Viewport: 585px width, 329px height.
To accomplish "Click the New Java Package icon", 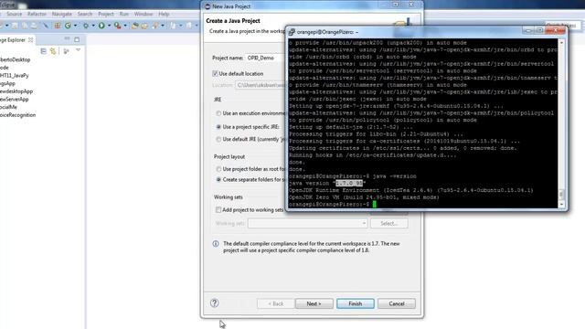I will 58,26.
